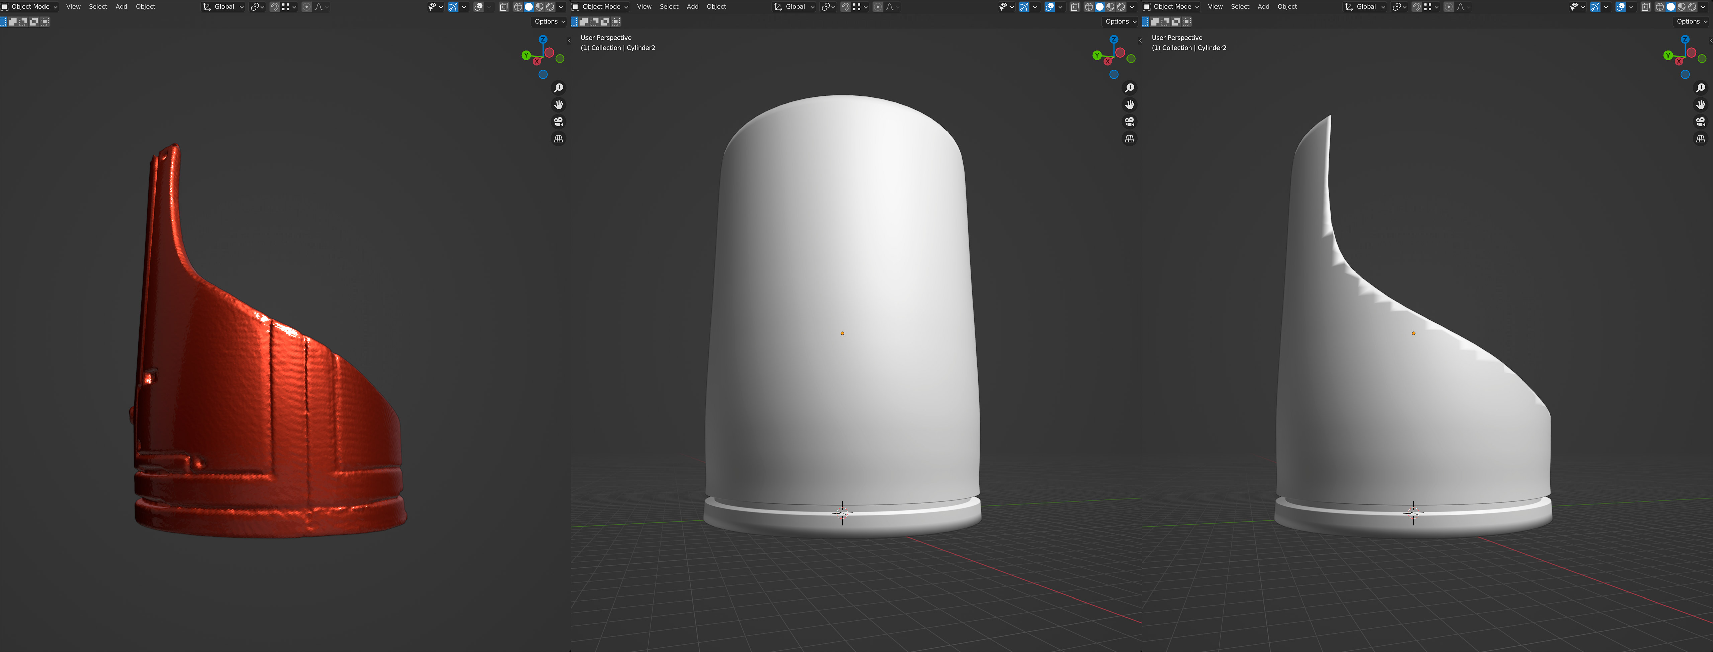Toggle gizmo display in cut-dome viewport header
The width and height of the screenshot is (1713, 652).
[1595, 7]
